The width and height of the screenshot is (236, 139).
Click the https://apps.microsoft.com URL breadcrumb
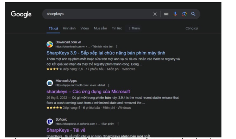[80, 85]
